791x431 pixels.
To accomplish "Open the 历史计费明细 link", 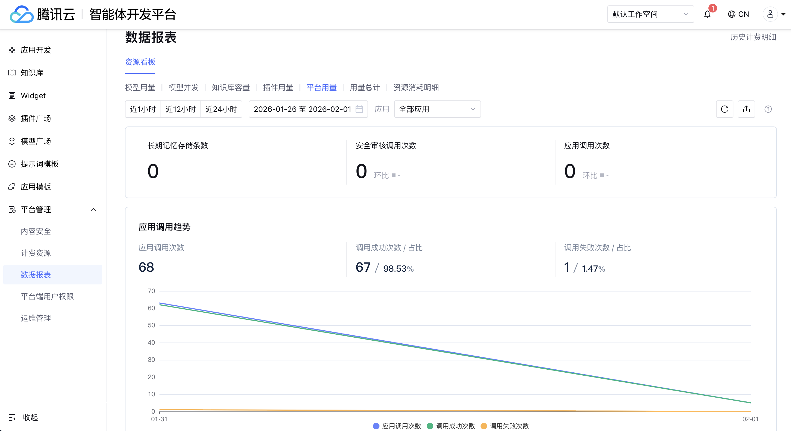I will (753, 37).
